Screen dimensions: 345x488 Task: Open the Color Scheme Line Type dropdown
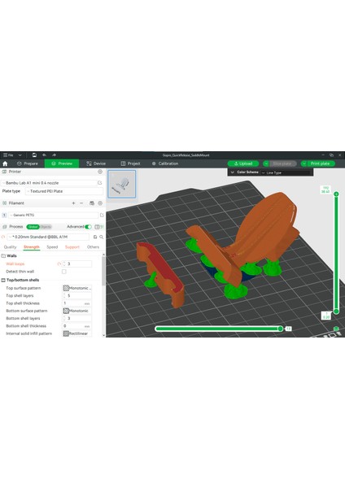286,172
